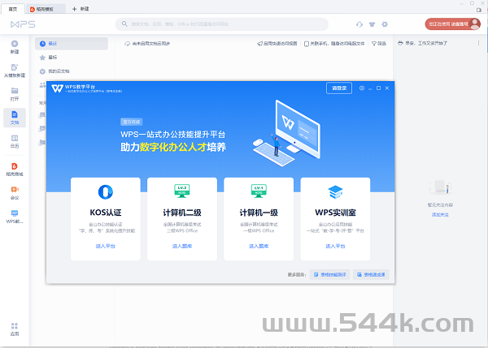
Task: Open 从模板新建 in the sidebar
Action: [14, 71]
